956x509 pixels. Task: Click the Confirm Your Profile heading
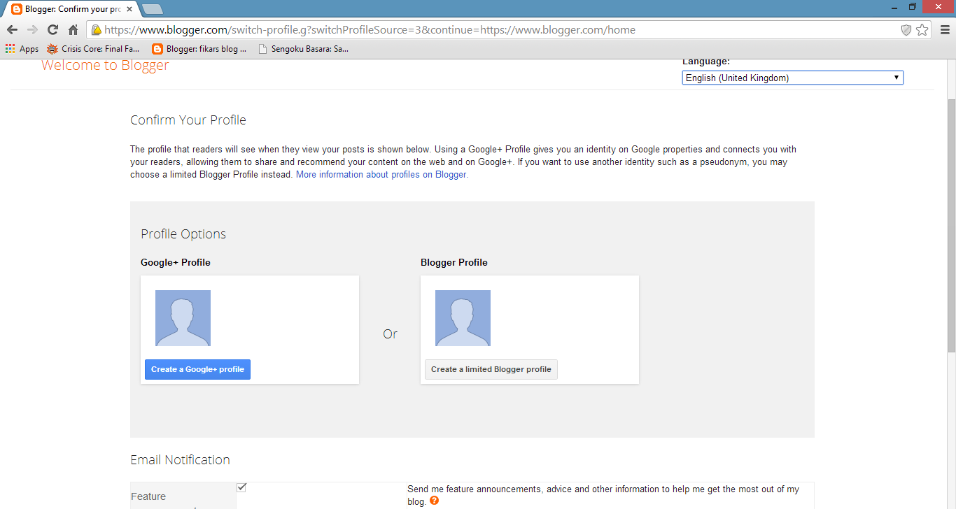(188, 120)
